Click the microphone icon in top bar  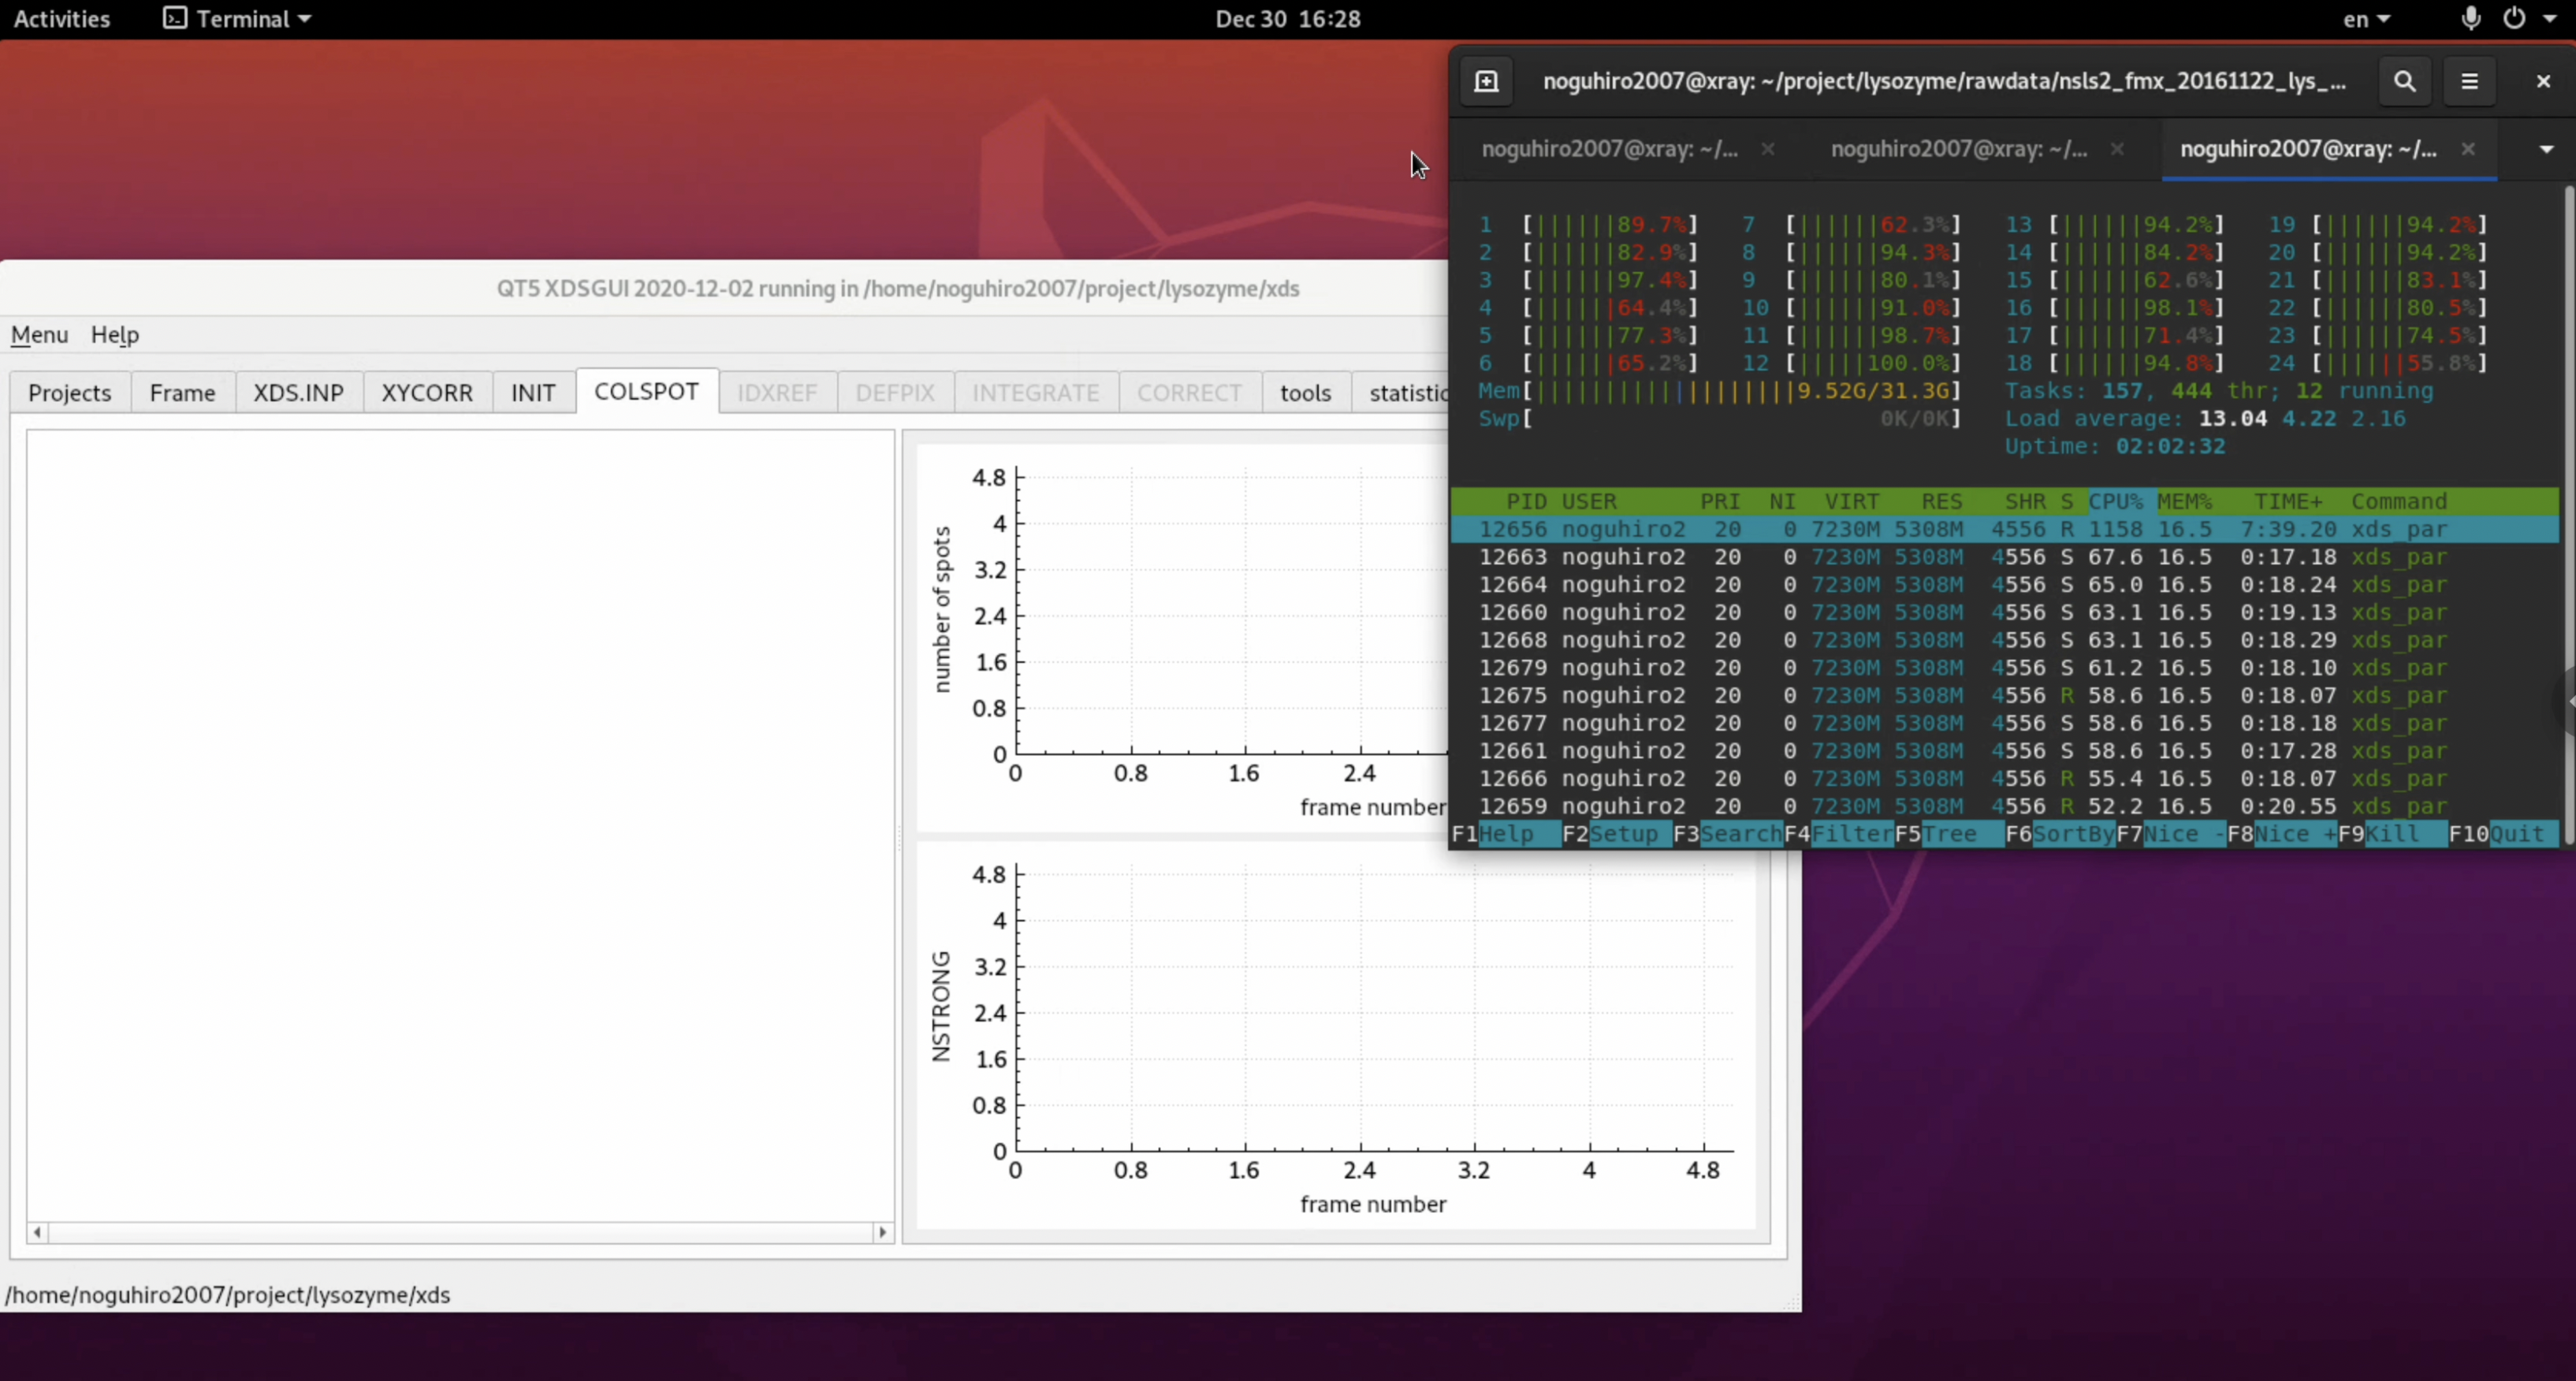click(x=2470, y=19)
